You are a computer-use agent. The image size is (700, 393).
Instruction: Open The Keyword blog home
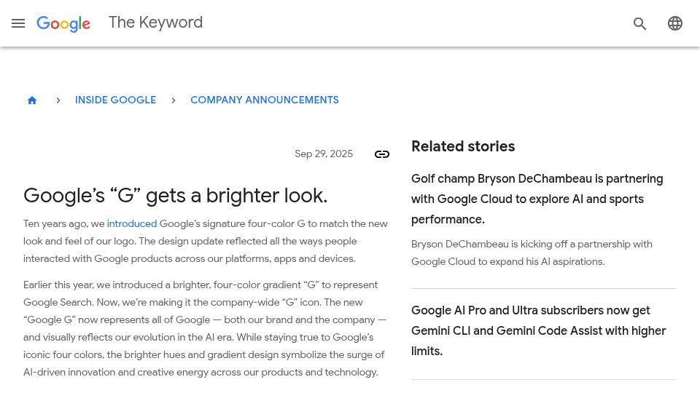156,23
